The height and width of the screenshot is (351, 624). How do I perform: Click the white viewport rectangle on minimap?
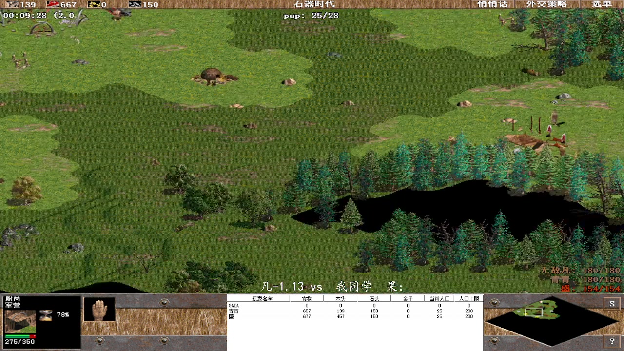point(533,312)
